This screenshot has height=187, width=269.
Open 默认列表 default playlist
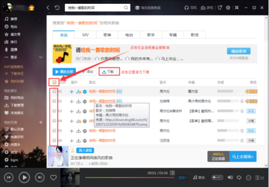(14, 129)
